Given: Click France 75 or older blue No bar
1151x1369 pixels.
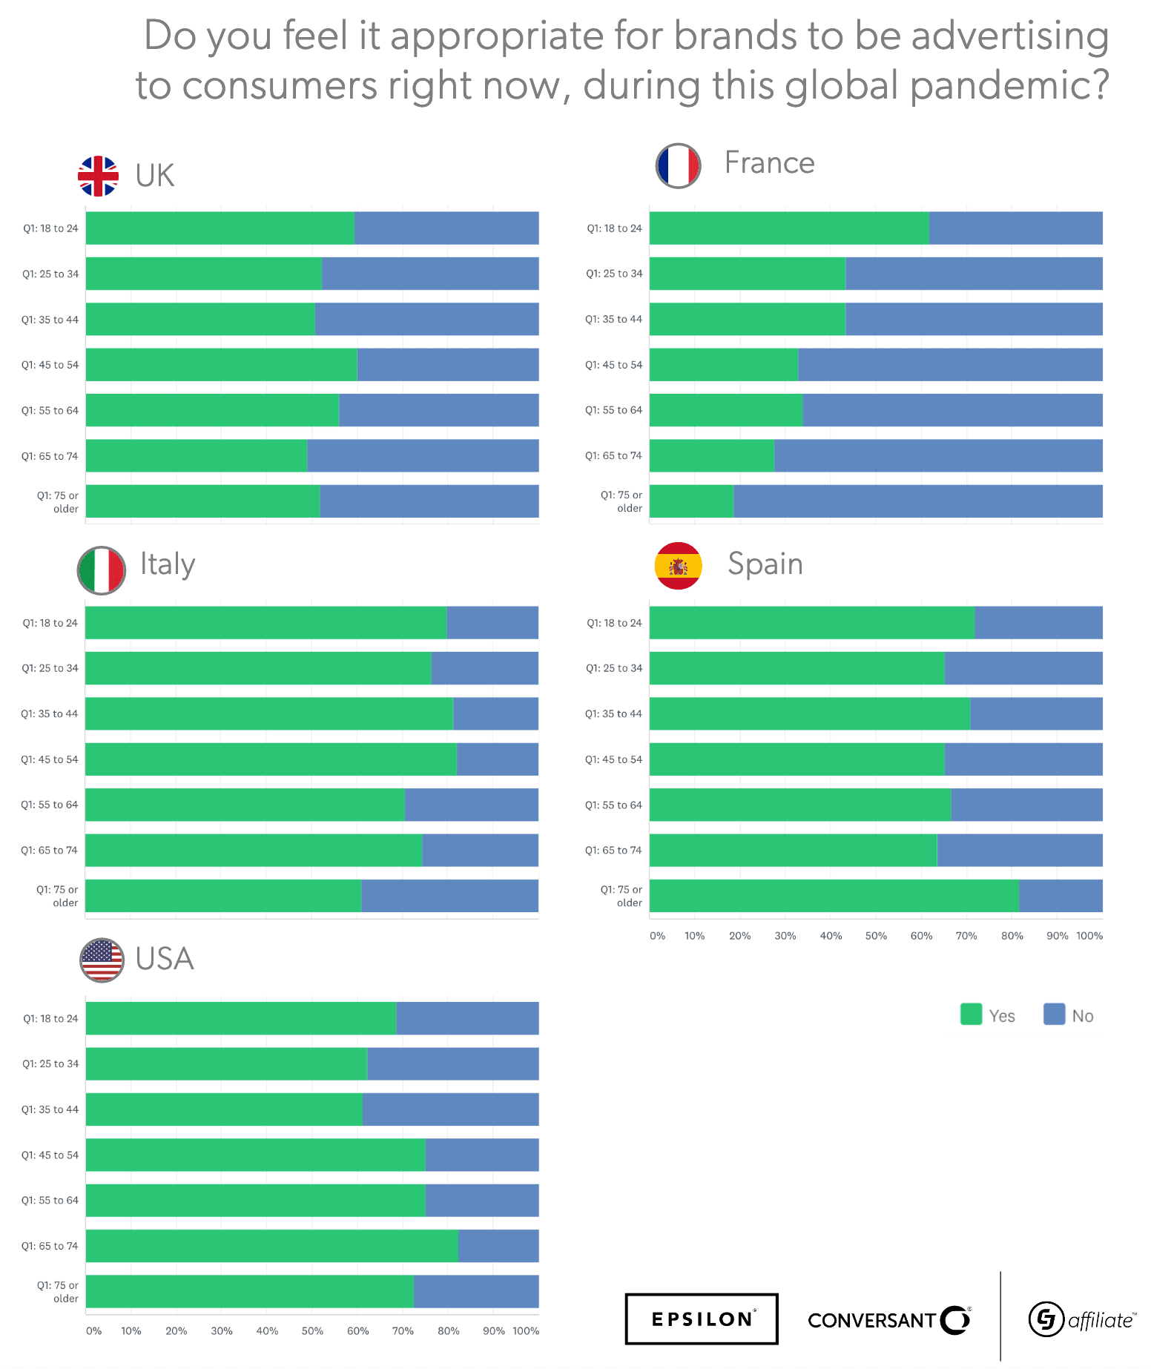Looking at the screenshot, I should tap(917, 501).
